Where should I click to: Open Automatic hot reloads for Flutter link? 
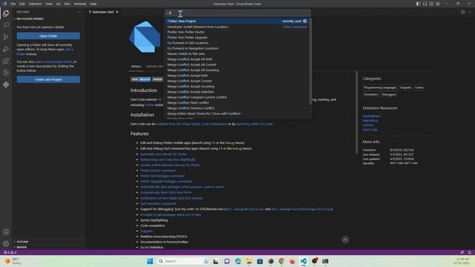163,154
